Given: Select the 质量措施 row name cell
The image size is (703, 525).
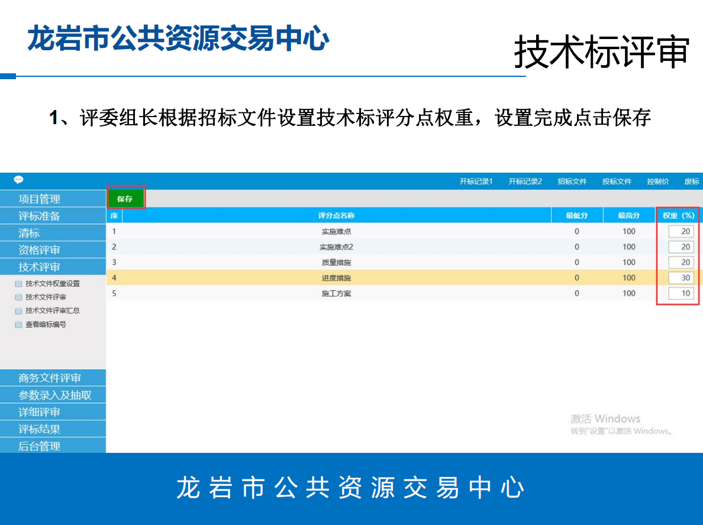Looking at the screenshot, I should tap(336, 262).
